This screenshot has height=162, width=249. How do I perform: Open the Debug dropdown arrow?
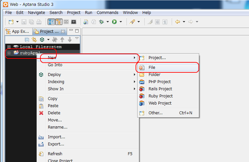tap(108, 22)
